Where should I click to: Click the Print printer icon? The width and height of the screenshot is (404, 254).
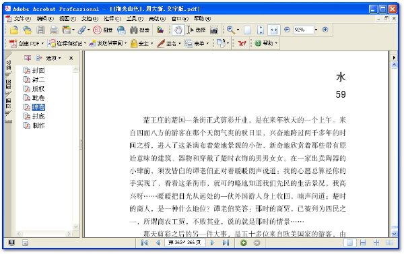54,30
